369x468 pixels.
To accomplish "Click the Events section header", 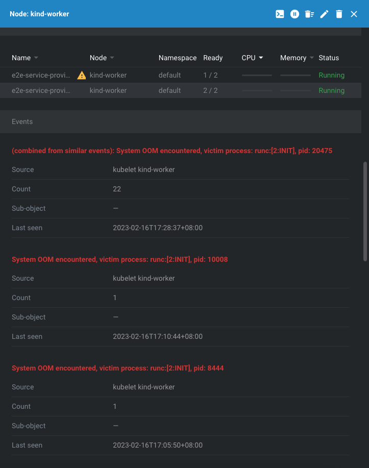I will 22,121.
